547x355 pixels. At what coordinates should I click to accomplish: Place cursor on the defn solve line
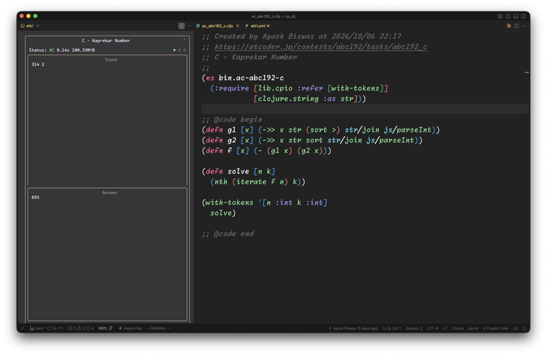pos(239,171)
